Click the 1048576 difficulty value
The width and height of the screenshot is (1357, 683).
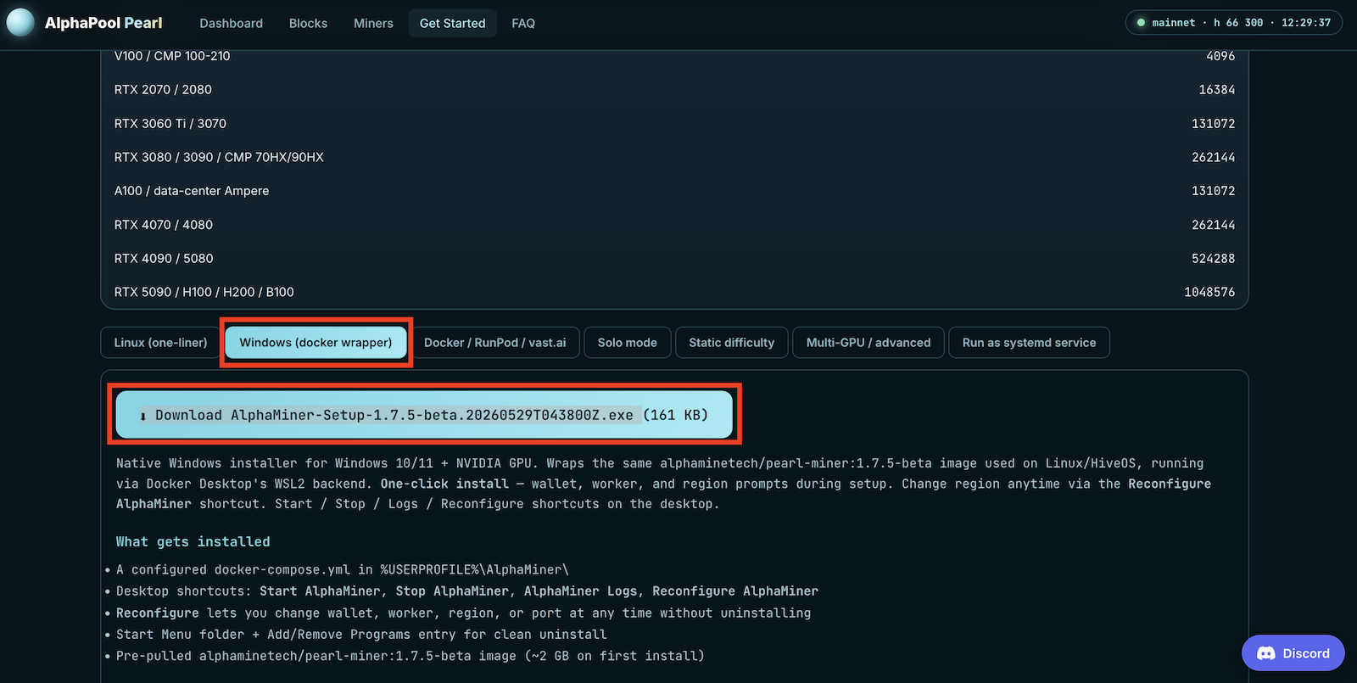click(x=1209, y=292)
